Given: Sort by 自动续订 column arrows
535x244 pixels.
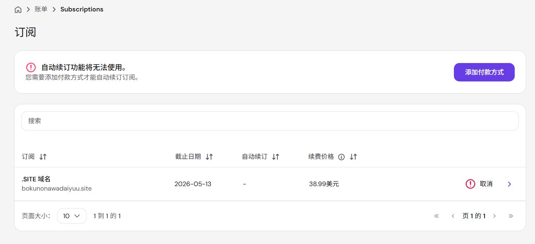Looking at the screenshot, I should click(275, 157).
